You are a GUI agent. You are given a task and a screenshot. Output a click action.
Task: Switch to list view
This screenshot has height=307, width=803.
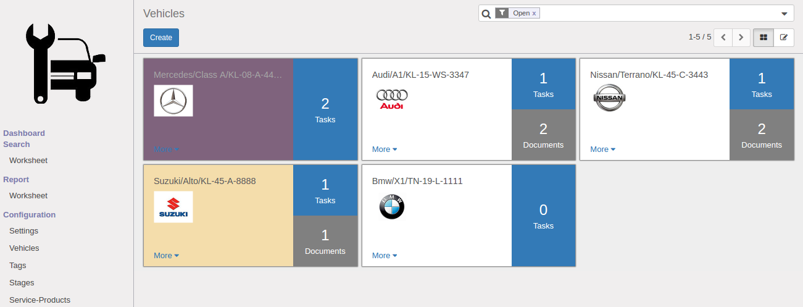coord(784,38)
